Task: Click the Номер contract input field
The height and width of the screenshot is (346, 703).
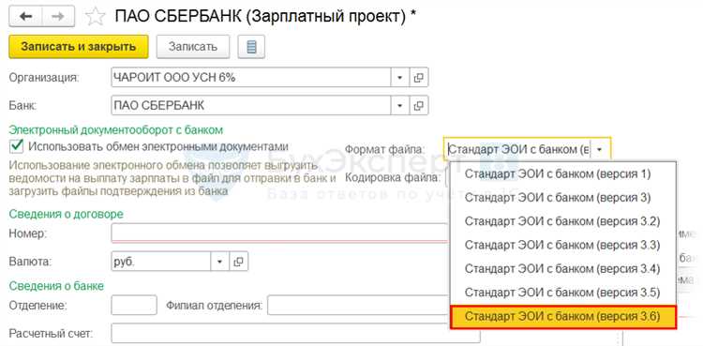Action: (280, 233)
